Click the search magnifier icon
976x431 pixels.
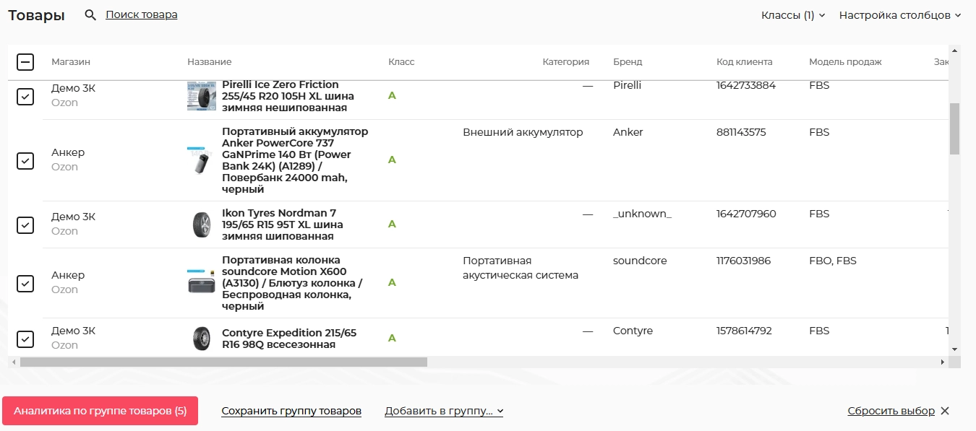pyautogui.click(x=90, y=15)
